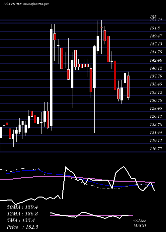Select the 128.45 price level label

tap(156, 108)
